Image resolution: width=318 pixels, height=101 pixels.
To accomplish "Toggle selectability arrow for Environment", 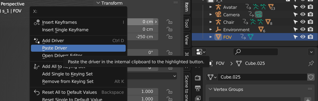I will click(x=296, y=29).
